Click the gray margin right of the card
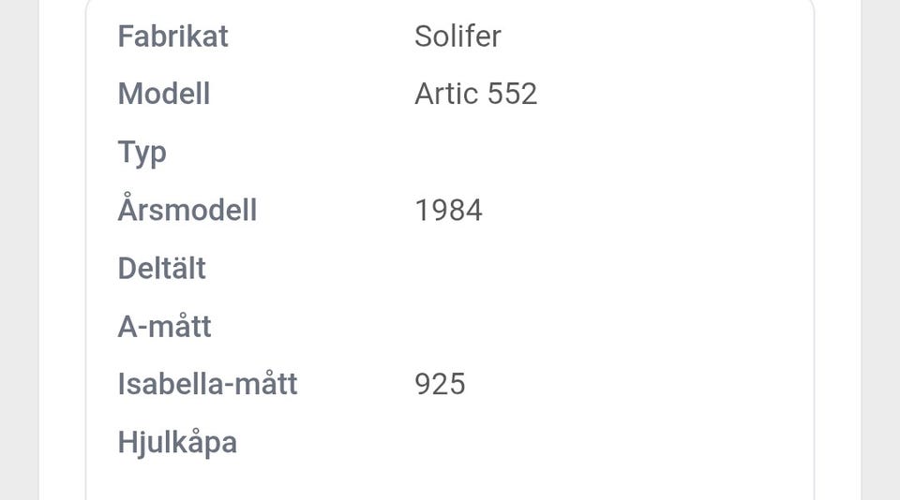Screen dimensions: 900x500 tap(881, 250)
